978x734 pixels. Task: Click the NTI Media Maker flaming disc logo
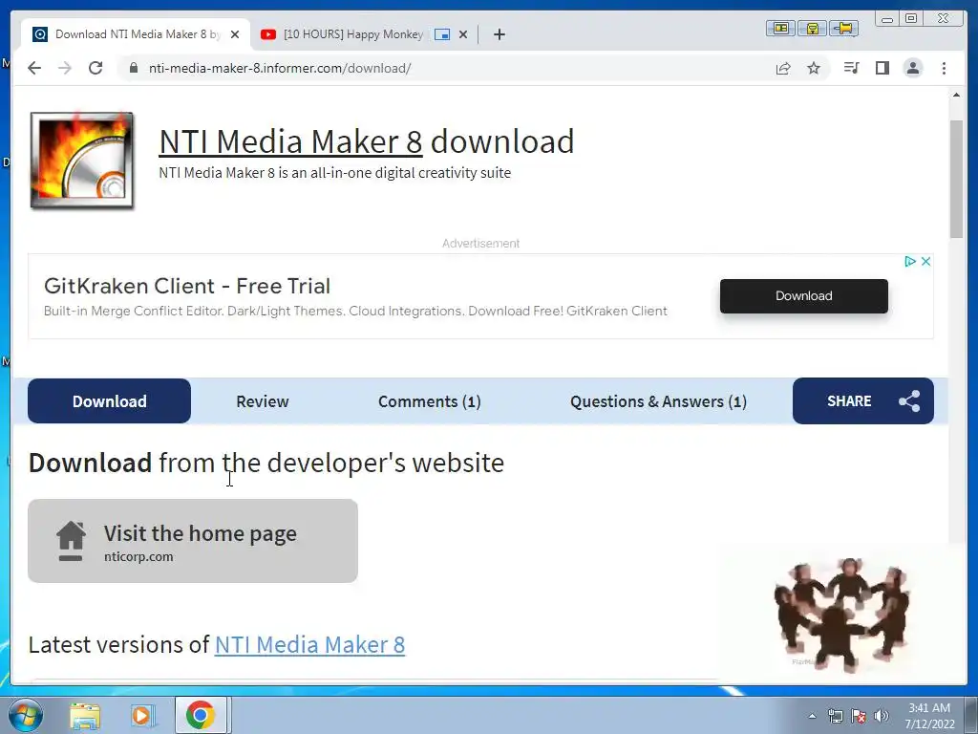coord(82,161)
